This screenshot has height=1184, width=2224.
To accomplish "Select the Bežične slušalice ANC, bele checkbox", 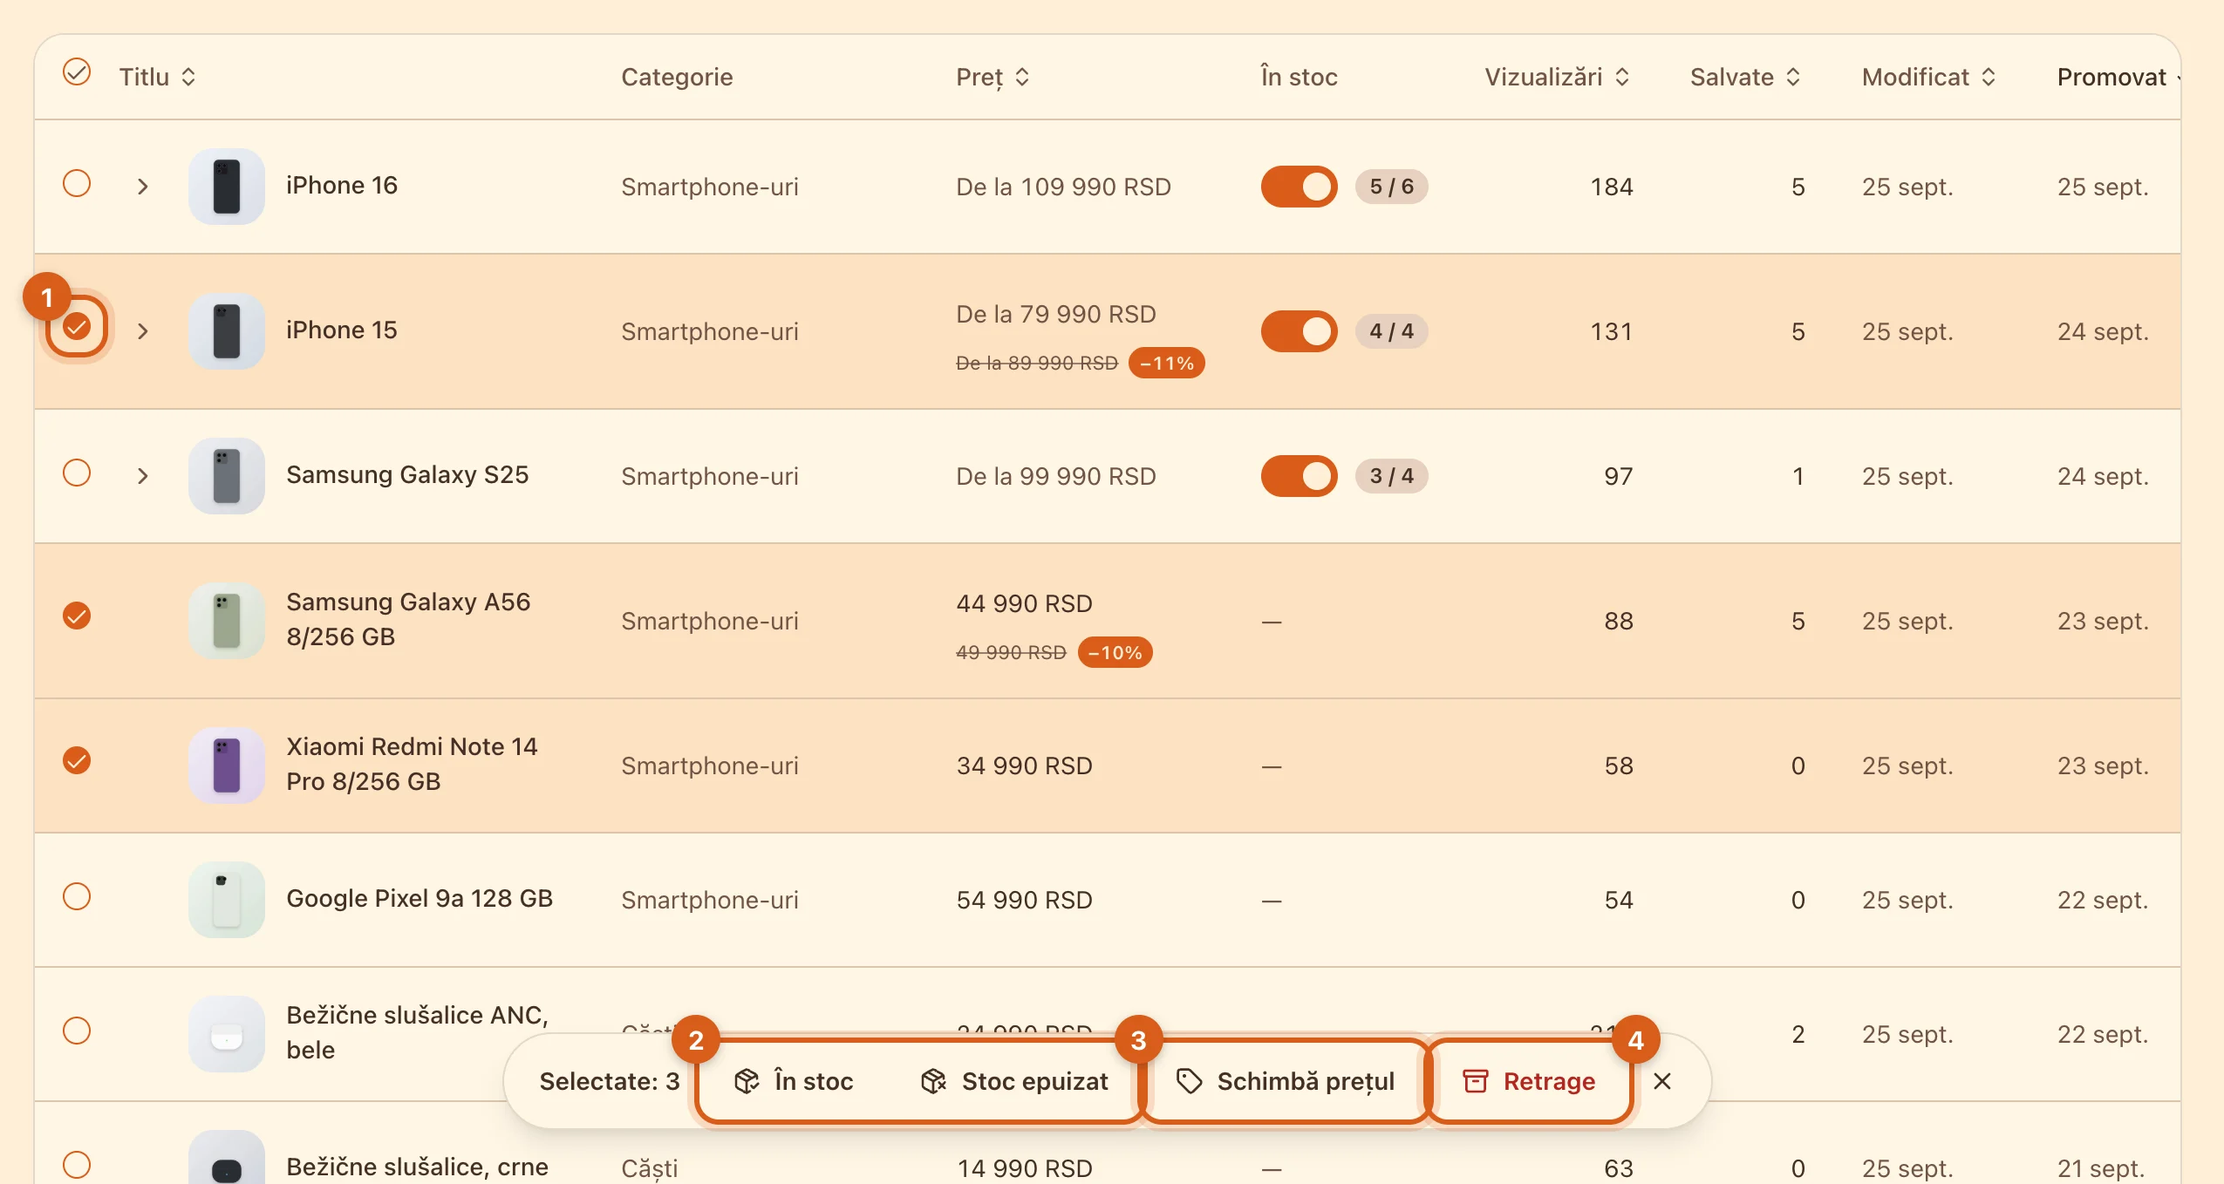I will click(x=77, y=1031).
